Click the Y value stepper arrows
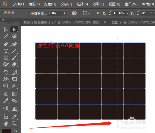The width and height of the screenshot is (155, 133). pyautogui.click(x=138, y=13)
